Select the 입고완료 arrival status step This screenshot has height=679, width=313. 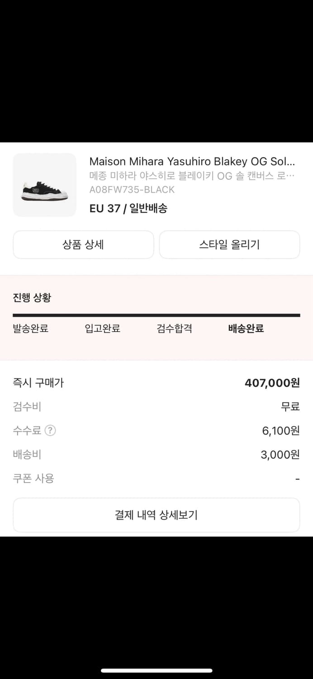(x=102, y=329)
